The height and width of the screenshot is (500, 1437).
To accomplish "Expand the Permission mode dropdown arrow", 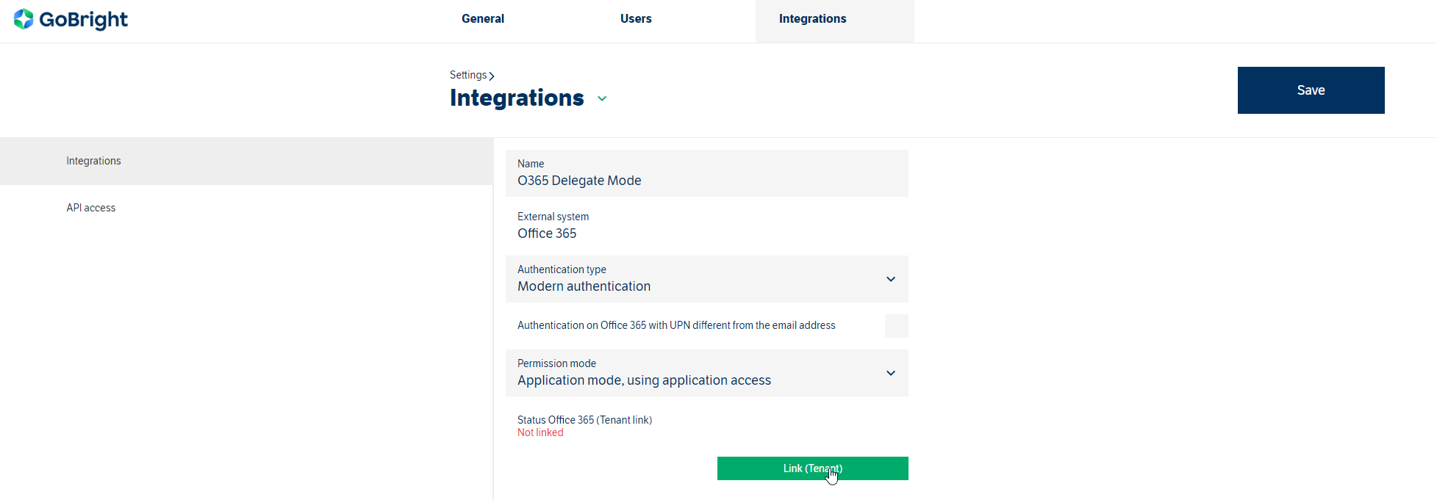I will (890, 373).
